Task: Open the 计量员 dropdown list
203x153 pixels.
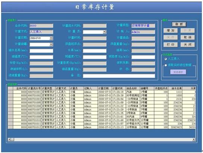Action: (x=104, y=32)
